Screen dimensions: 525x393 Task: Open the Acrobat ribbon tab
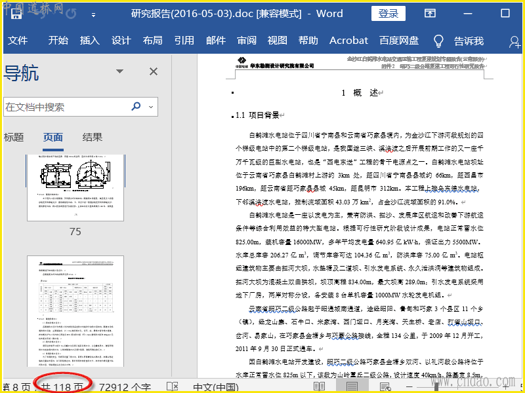(348, 41)
